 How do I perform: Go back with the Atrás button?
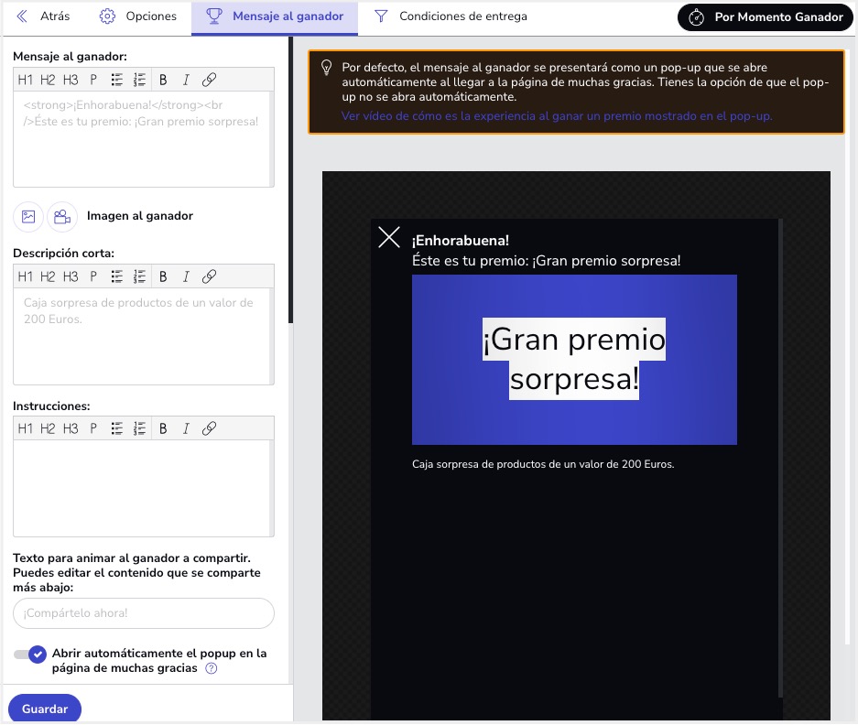click(43, 16)
